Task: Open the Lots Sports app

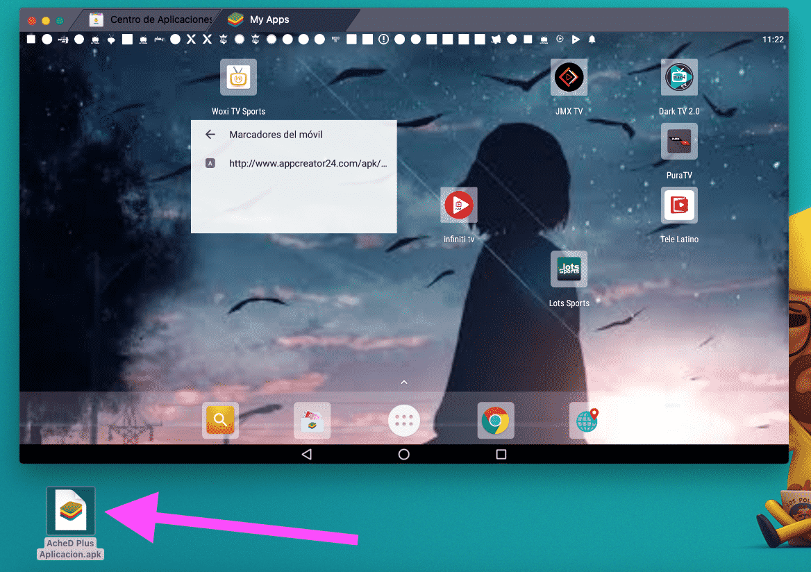Action: coord(569,269)
